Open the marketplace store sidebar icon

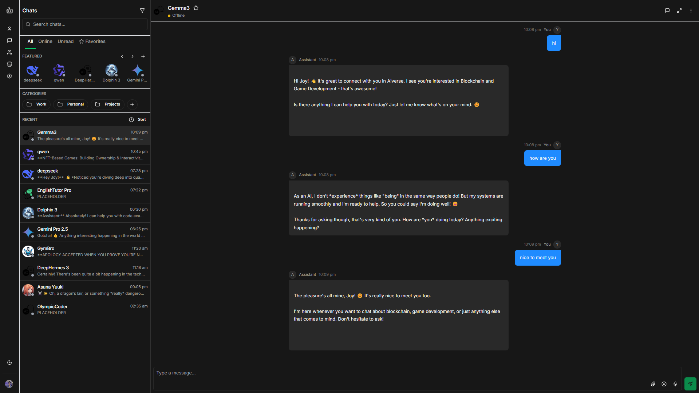coord(9,64)
